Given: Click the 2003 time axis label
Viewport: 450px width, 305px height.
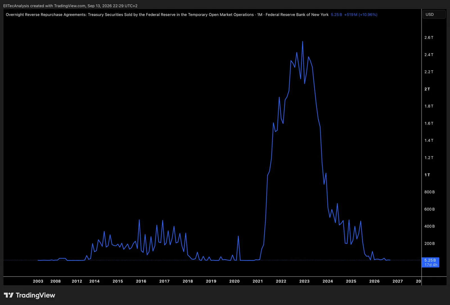Looking at the screenshot, I should click(38, 281).
